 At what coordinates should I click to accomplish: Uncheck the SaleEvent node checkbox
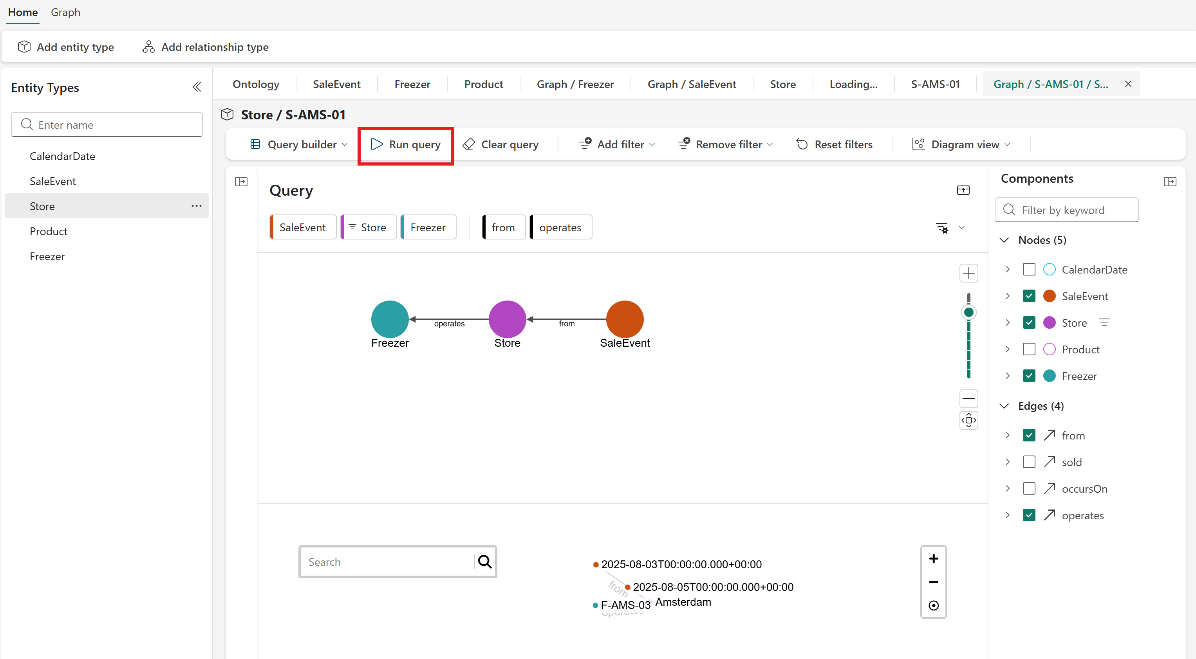coord(1029,296)
